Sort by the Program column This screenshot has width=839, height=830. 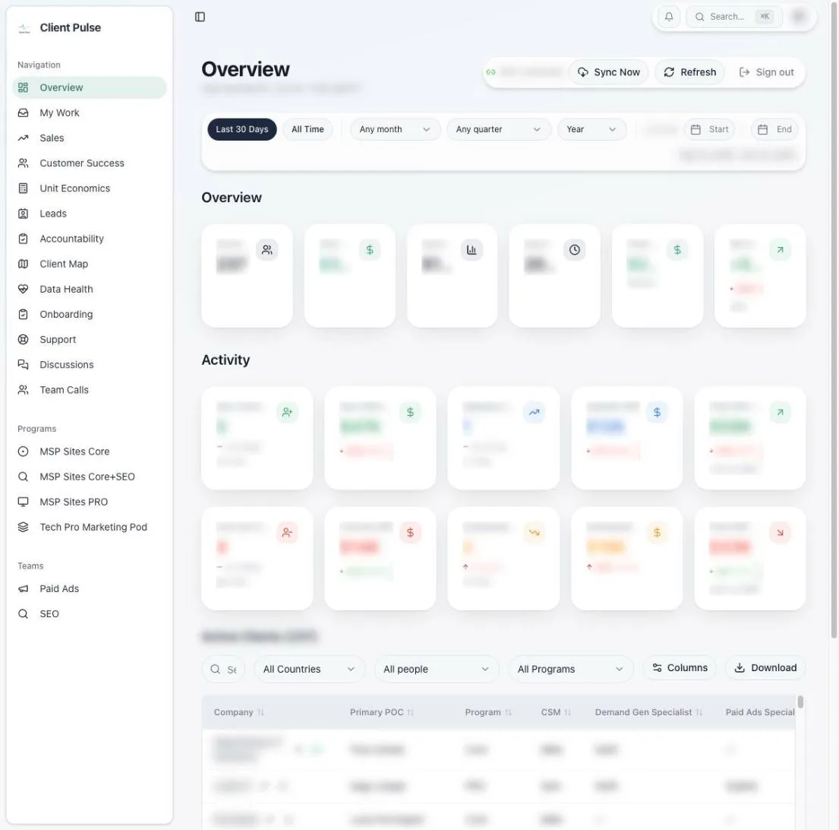click(x=488, y=712)
